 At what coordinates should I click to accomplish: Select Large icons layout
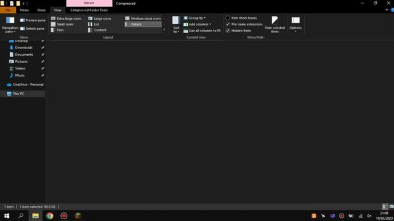[x=100, y=18]
